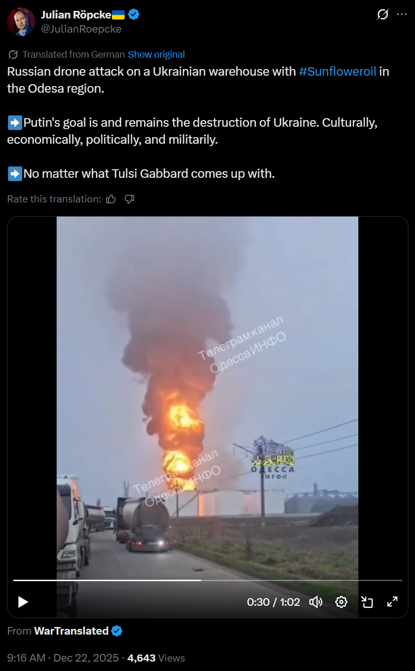This screenshot has width=415, height=671.
Task: Rate translation with thumbs up
Action: coord(111,199)
